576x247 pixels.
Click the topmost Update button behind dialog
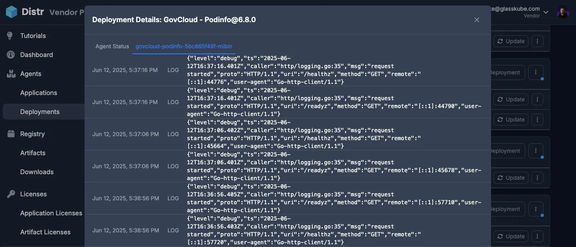(511, 41)
